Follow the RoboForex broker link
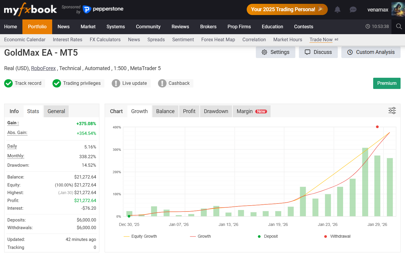This screenshot has height=253, width=405. pos(43,68)
